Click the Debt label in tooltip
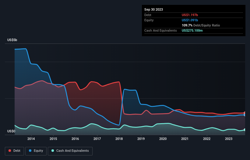Viewport: 250px width, 160px height. 148,15
